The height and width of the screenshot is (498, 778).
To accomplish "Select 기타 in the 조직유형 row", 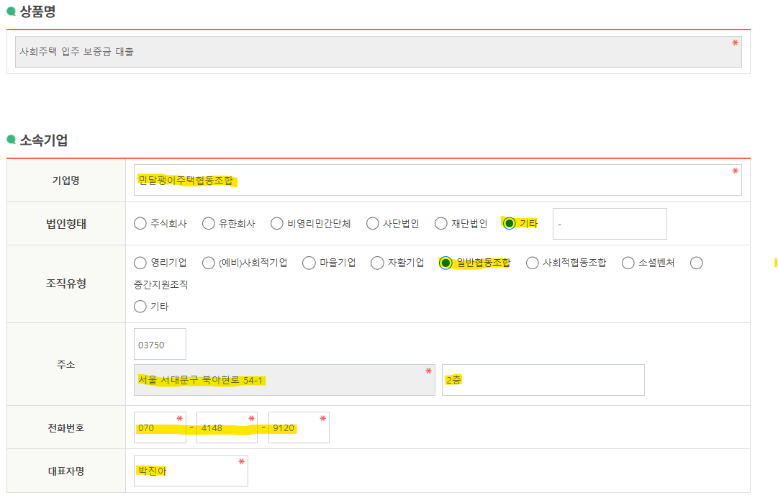I will point(140,307).
